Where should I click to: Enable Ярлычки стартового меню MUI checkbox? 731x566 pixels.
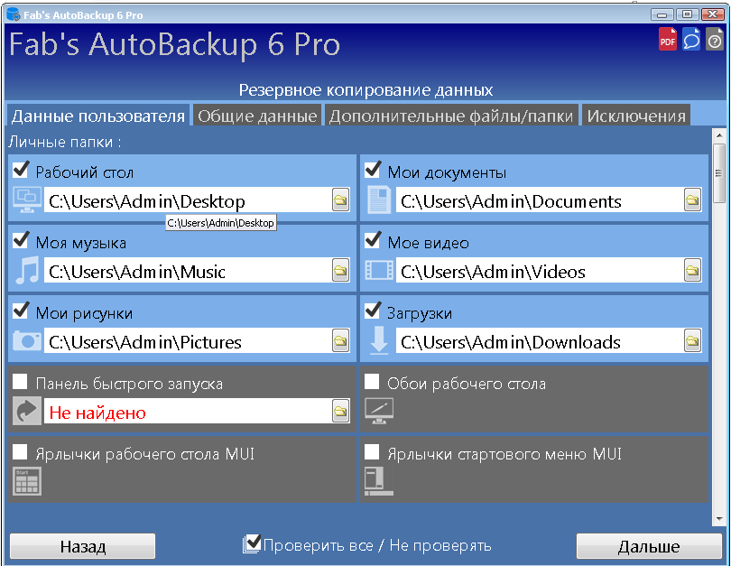tap(372, 451)
